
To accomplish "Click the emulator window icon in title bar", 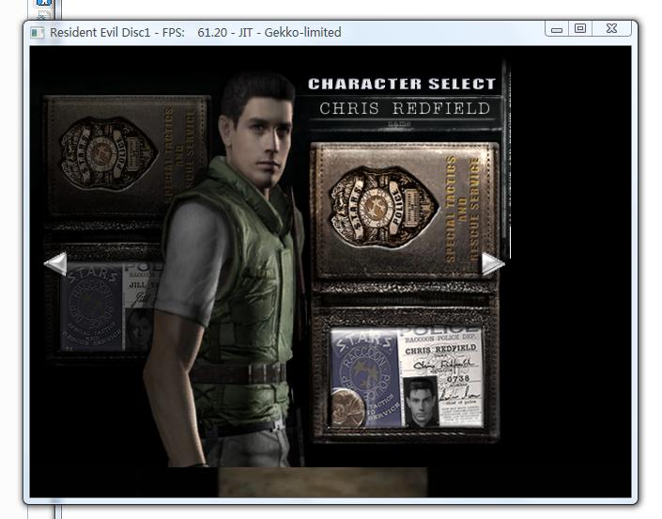I will [x=38, y=32].
